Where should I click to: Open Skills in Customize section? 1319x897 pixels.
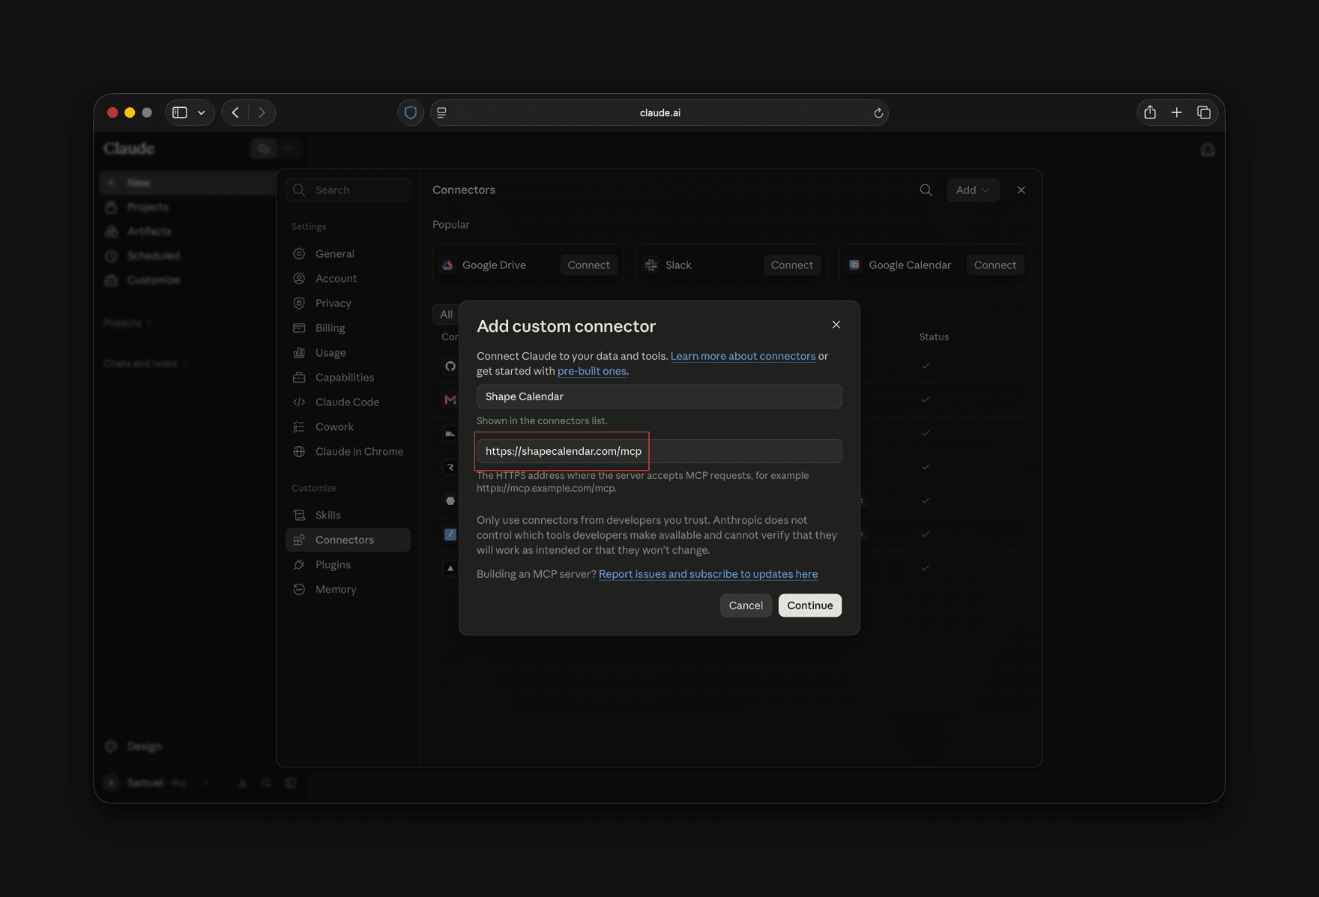pyautogui.click(x=348, y=516)
